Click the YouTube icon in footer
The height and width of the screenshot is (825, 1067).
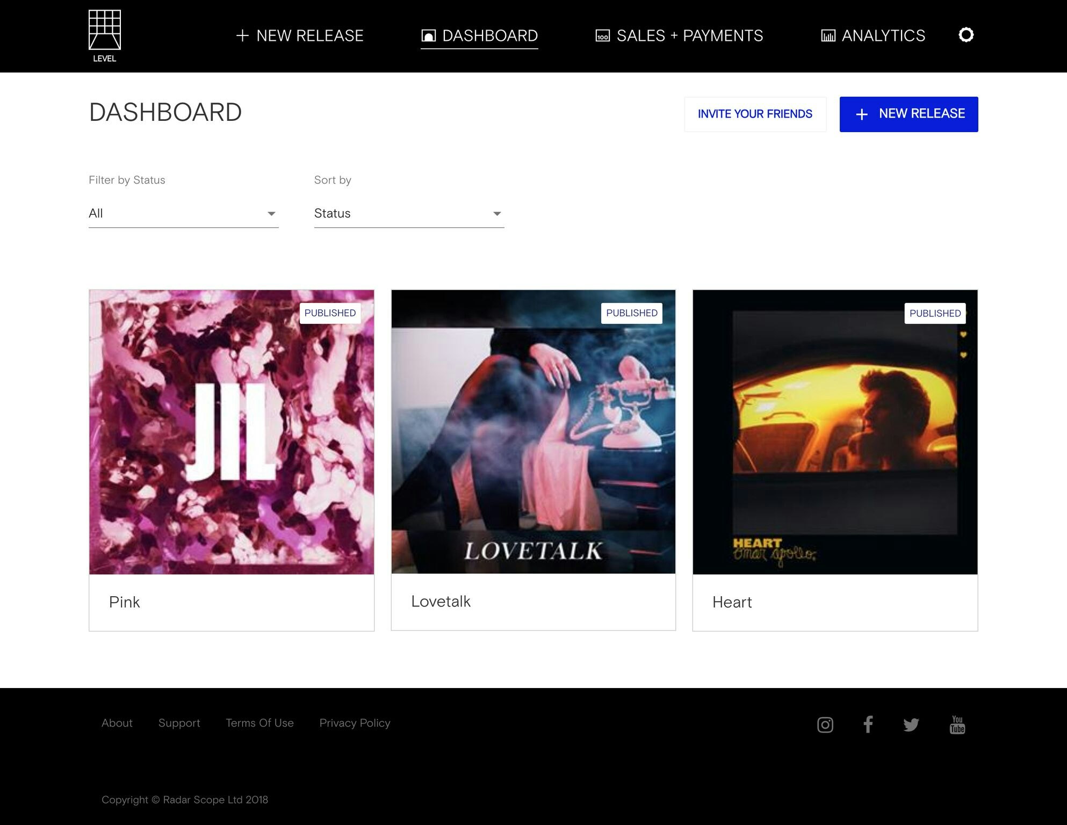(957, 725)
